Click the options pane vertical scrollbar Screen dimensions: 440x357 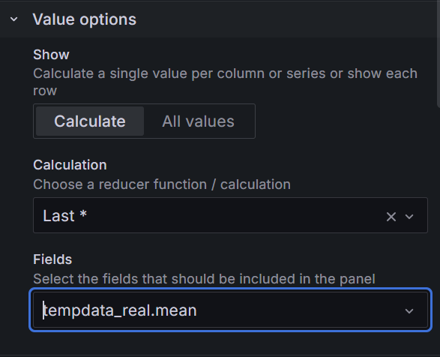pyautogui.click(x=439, y=53)
